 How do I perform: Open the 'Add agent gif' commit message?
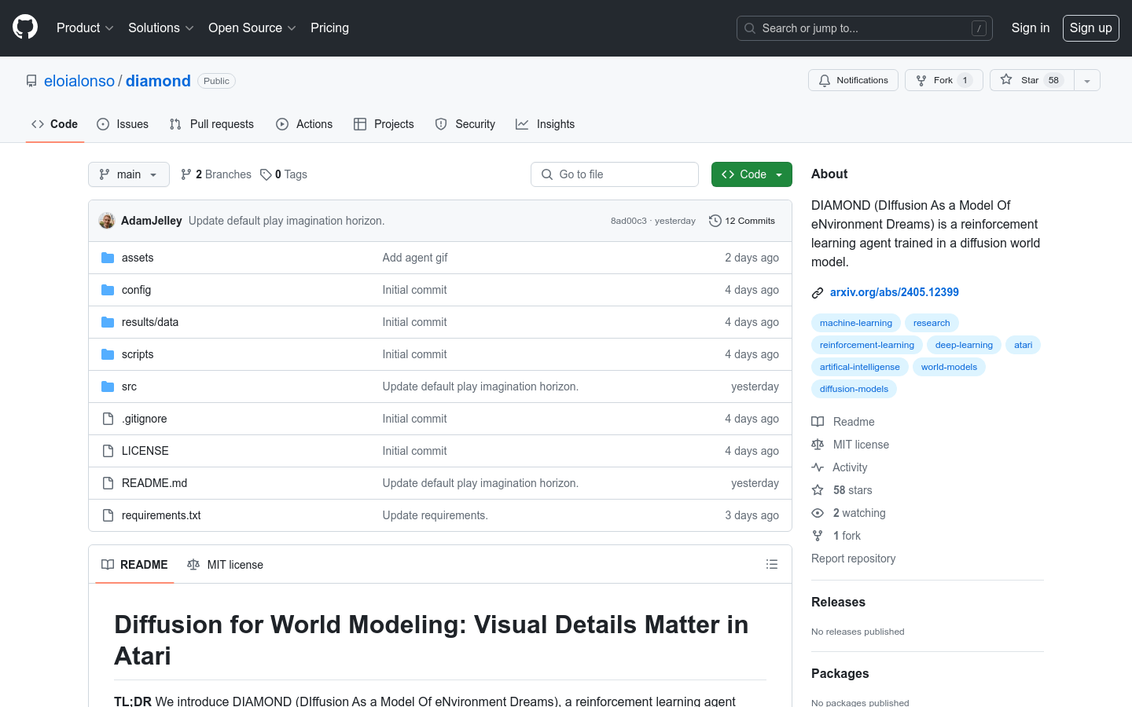click(x=415, y=258)
